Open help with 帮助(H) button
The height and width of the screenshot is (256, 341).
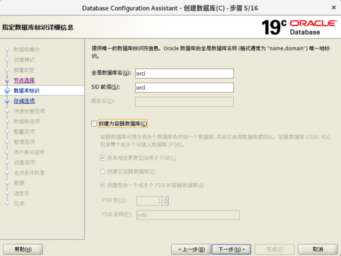(23, 249)
